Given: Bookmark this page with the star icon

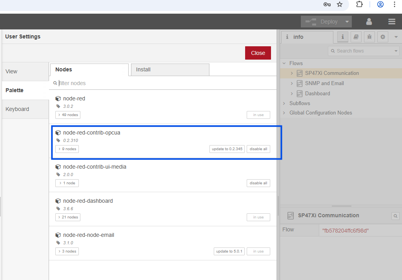Looking at the screenshot, I should click(x=339, y=4).
